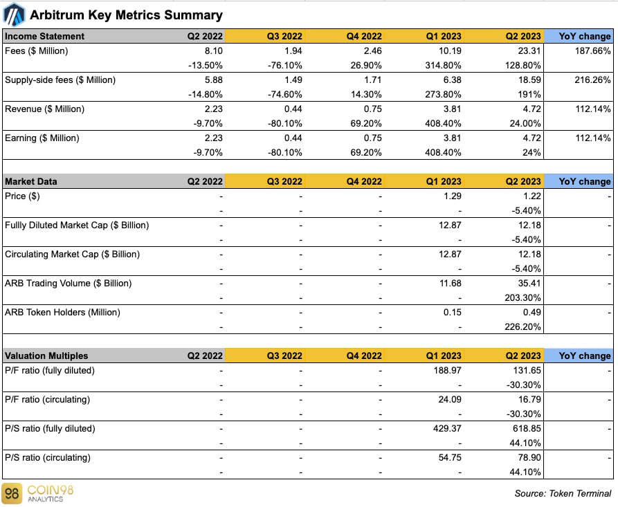The height and width of the screenshot is (507, 618).
Task: Select the Market Data header cell
Action: [x=30, y=182]
